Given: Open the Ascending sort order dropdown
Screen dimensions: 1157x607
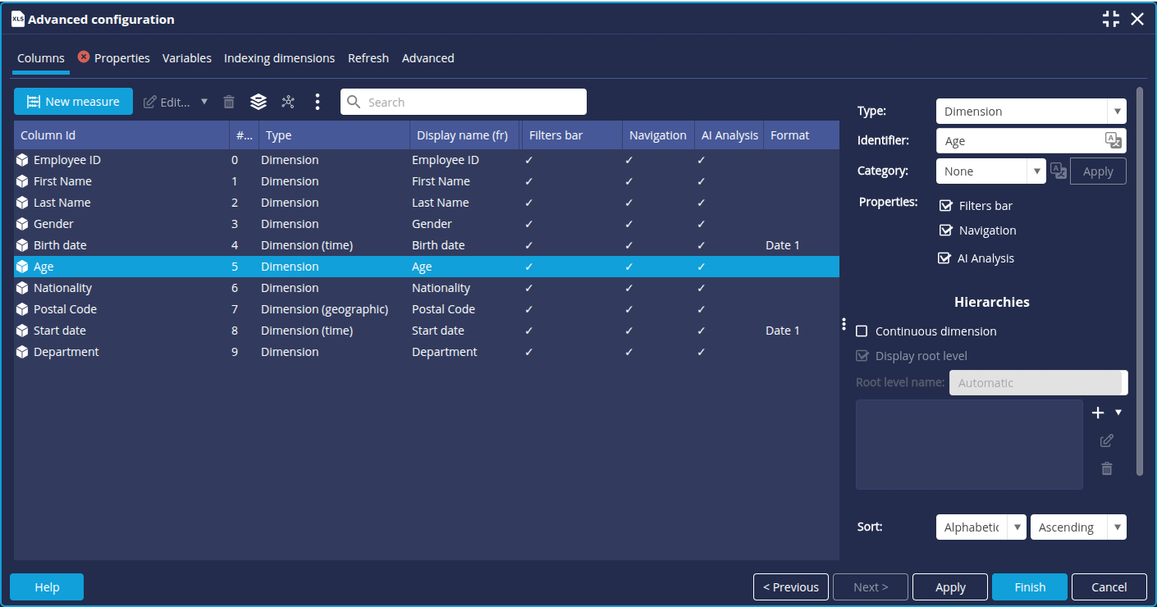Looking at the screenshot, I should pos(1077,527).
